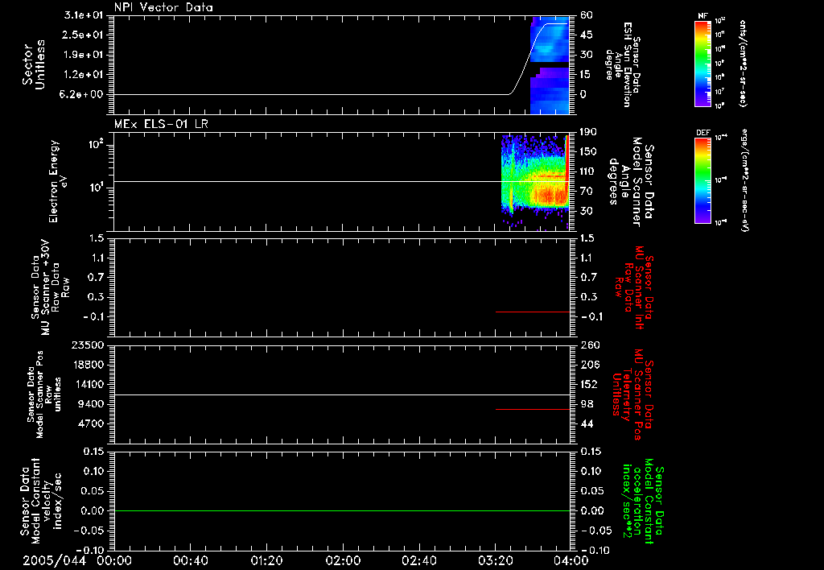Click the '6.2e+00' sector tick value
Viewport: 824px width, 570px height.
pyautogui.click(x=83, y=95)
